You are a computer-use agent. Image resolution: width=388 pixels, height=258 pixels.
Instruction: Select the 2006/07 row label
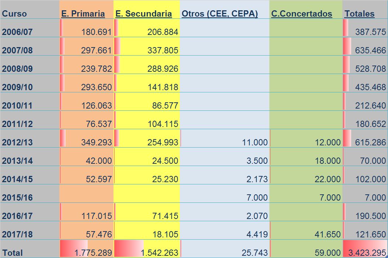(17, 32)
